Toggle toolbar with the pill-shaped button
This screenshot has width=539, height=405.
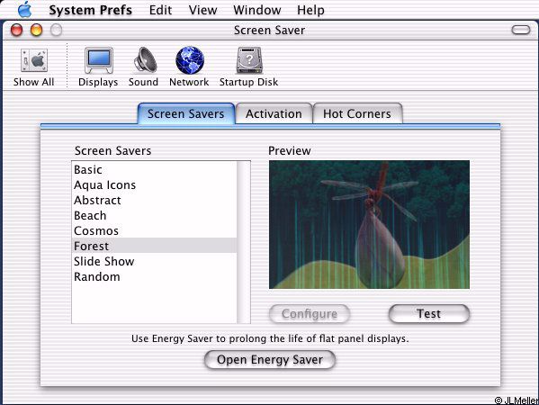tap(521, 30)
